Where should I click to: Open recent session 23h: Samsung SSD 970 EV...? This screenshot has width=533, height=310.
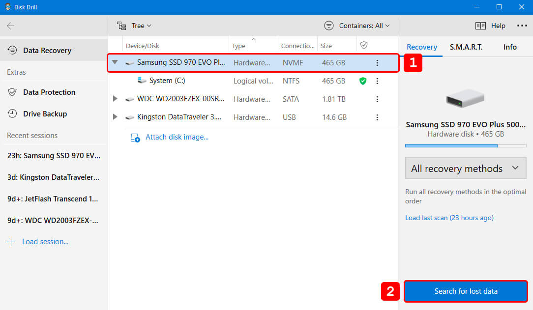[x=54, y=156]
